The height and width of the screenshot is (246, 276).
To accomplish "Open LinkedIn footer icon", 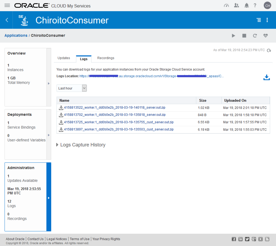I will click(240, 239).
